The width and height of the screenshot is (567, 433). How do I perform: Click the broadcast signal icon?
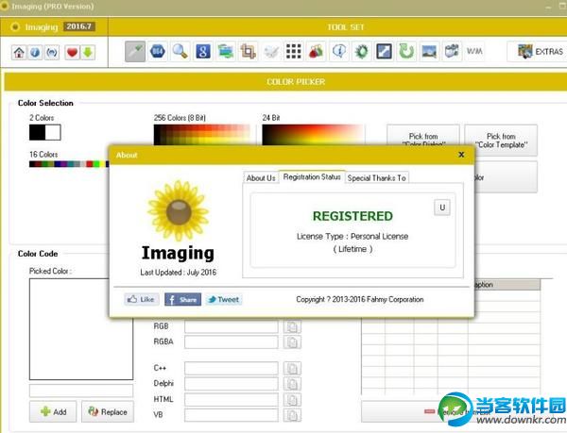click(x=52, y=53)
